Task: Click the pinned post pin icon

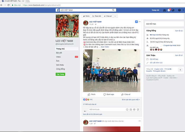Action: tap(136, 22)
